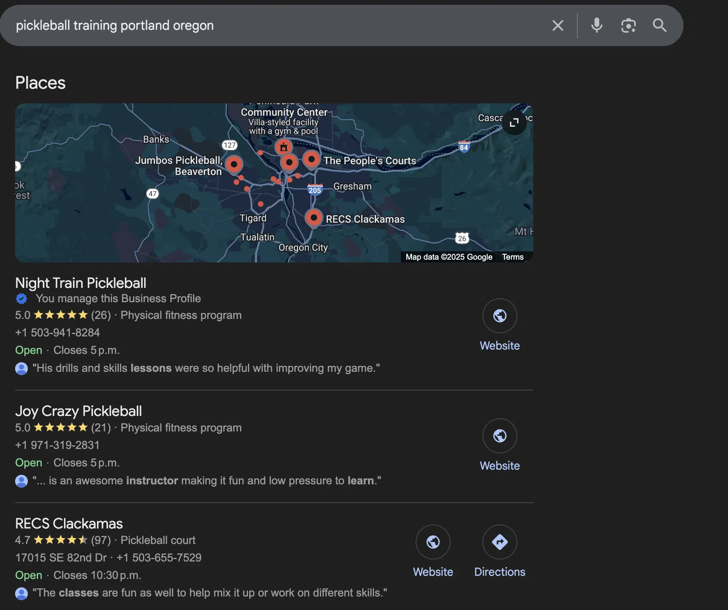728x610 pixels.
Task: Open the map Terms link
Action: (x=513, y=257)
